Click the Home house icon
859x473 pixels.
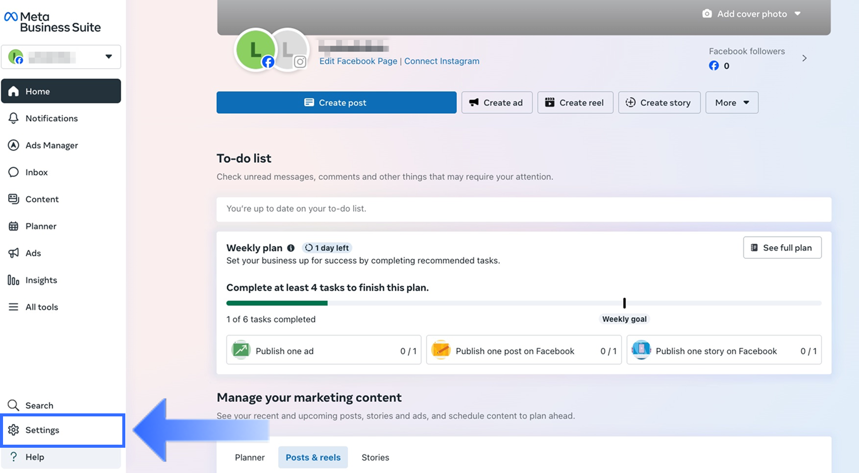[x=14, y=91]
